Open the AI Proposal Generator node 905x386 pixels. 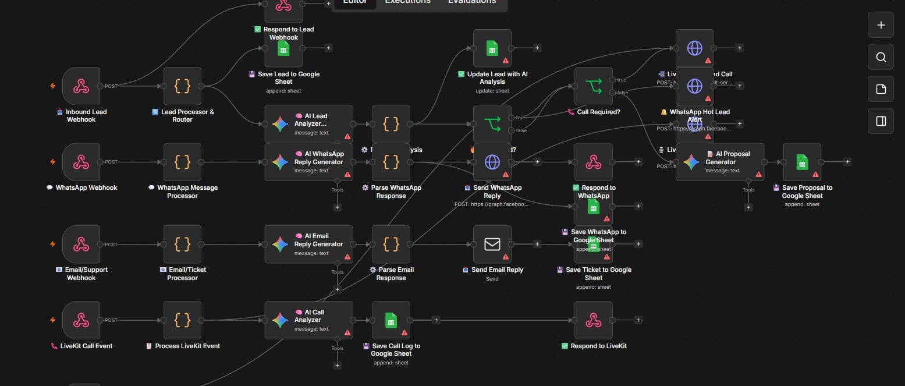[720, 162]
